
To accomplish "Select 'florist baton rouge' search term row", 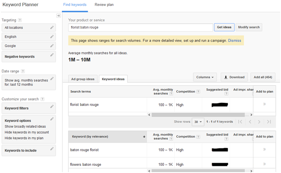I will 172,105.
